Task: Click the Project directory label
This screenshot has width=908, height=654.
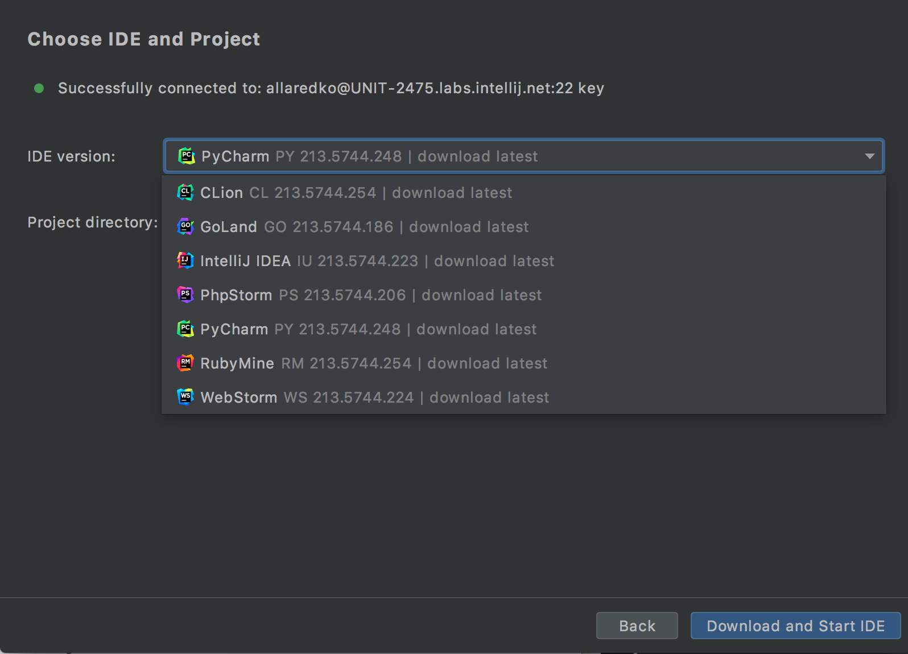Action: [92, 222]
